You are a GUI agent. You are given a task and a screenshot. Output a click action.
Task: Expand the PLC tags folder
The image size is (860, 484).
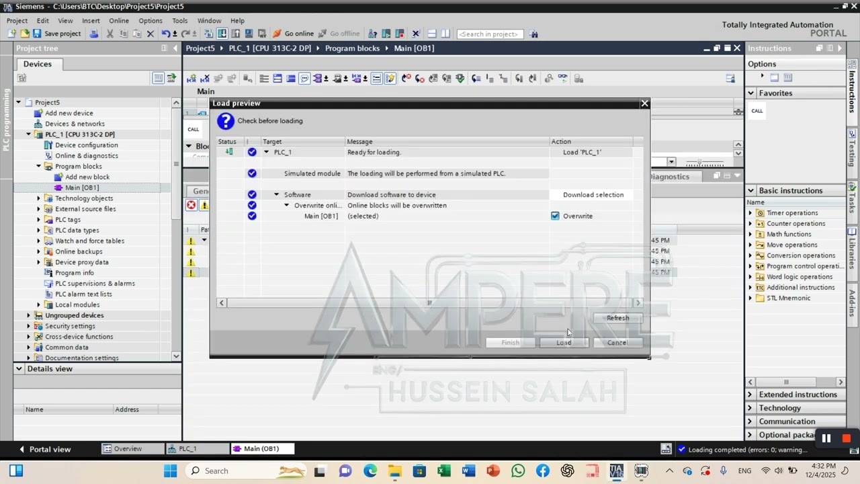click(x=38, y=220)
